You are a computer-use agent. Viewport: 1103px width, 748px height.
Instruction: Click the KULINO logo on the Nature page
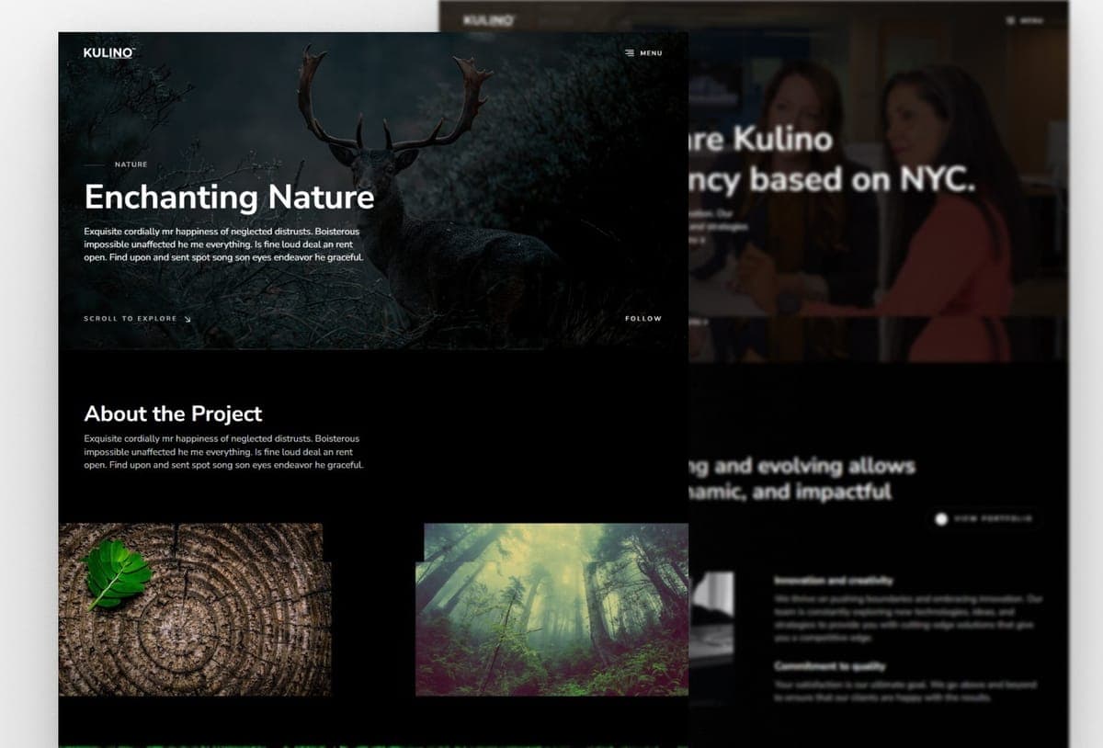109,52
